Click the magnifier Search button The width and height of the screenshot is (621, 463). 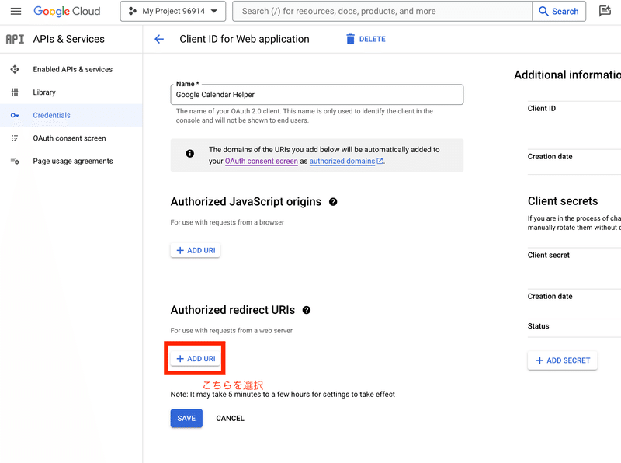(x=557, y=12)
